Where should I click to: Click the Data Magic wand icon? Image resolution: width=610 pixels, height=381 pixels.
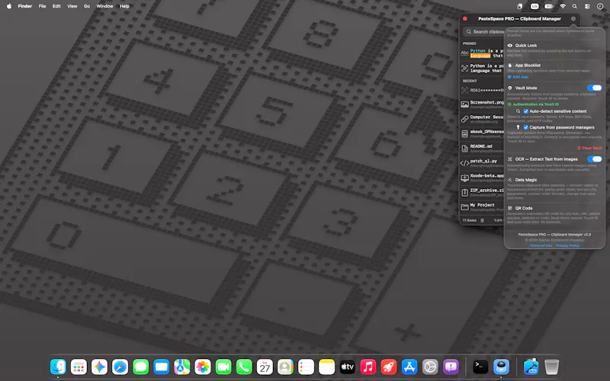(509, 180)
